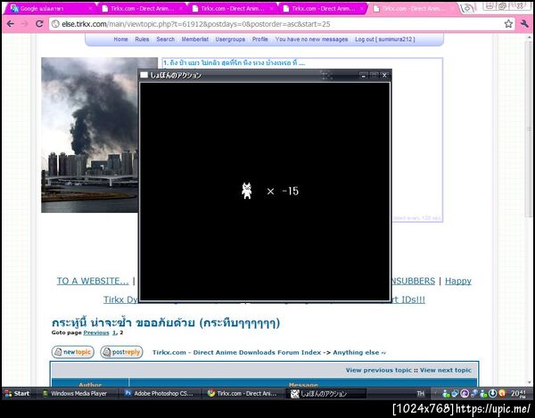Click the purple round tray icon
Screen dimensions: 535x418
[x=465, y=393]
